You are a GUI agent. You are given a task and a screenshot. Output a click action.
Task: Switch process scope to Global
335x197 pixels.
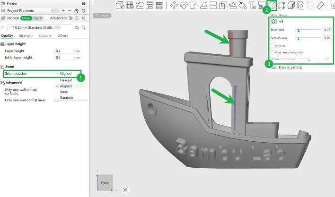pyautogui.click(x=26, y=18)
